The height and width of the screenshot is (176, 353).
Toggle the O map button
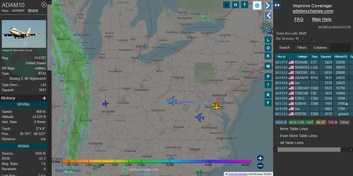pyautogui.click(x=268, y=48)
